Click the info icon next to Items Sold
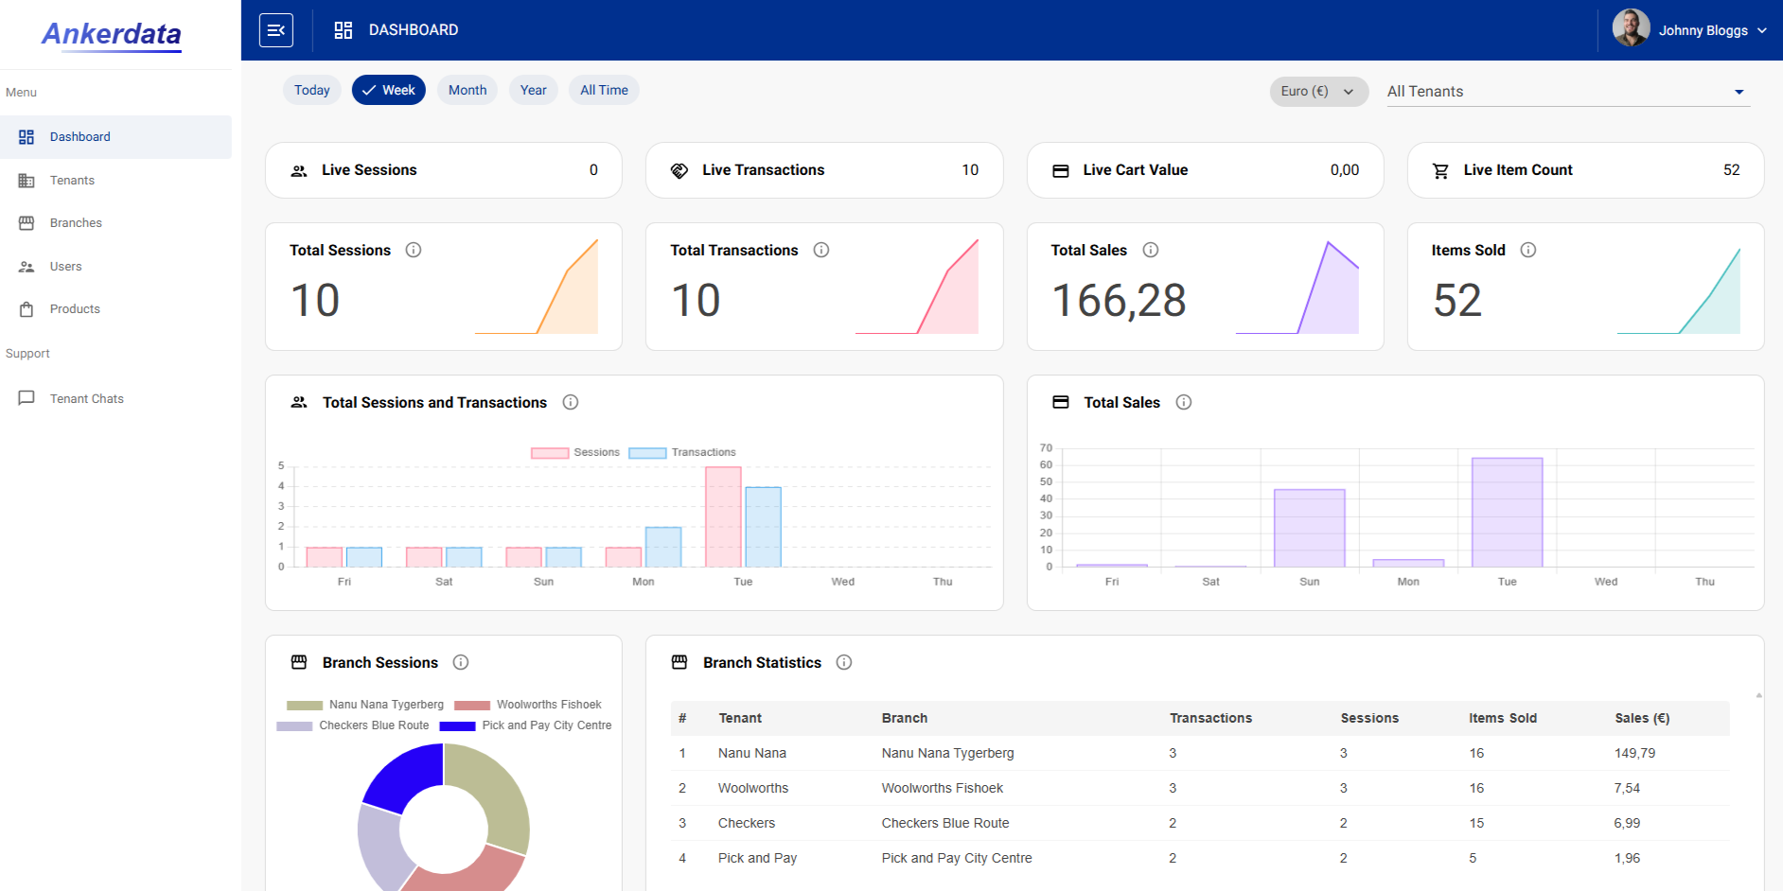Image resolution: width=1783 pixels, height=891 pixels. pos(1528,250)
